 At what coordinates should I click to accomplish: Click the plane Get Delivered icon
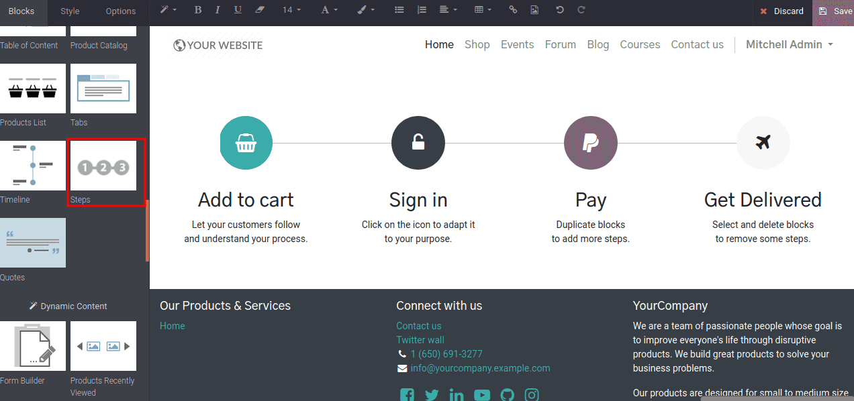pos(763,143)
